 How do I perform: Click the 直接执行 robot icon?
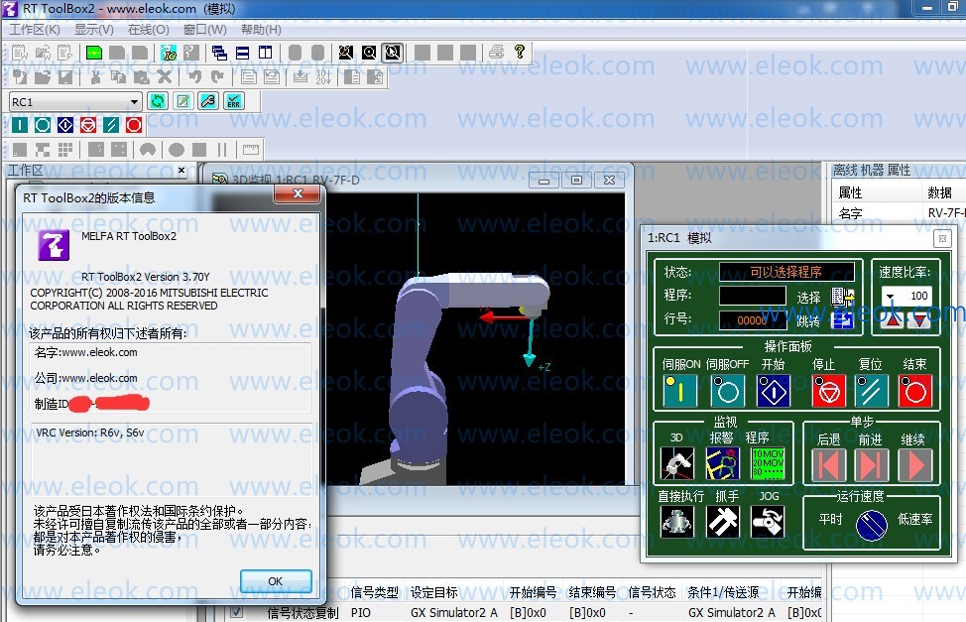click(x=676, y=522)
